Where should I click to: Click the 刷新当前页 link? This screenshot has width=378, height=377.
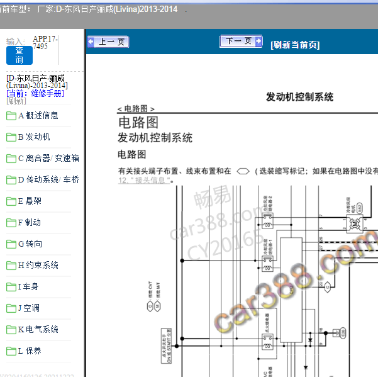coord(295,45)
